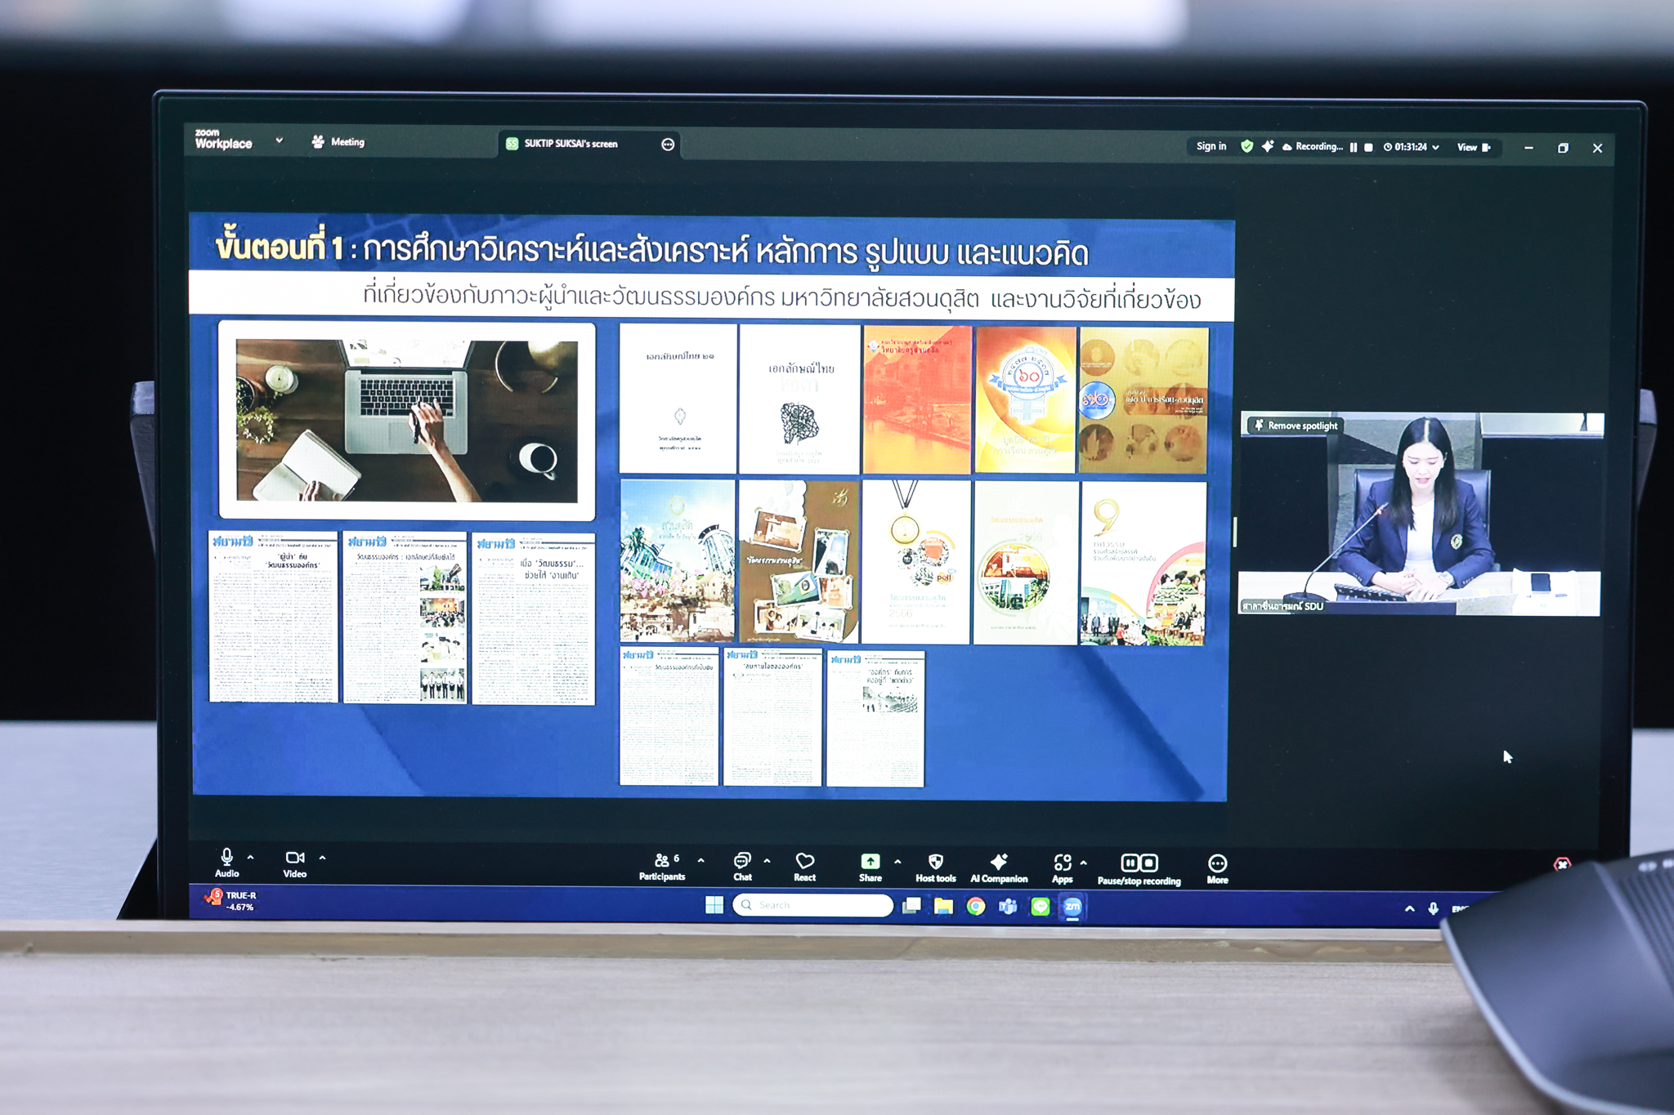Screen dimensions: 1674x1115
Task: Expand the Apps options caret
Action: pos(1084,863)
